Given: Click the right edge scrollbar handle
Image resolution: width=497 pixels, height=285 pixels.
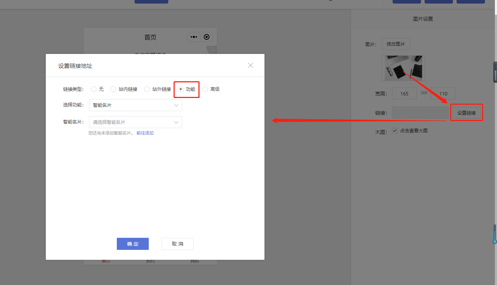Looking at the screenshot, I should 495,72.
